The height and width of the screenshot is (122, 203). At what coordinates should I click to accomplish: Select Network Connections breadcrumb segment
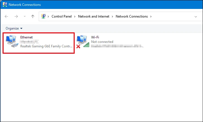132,16
